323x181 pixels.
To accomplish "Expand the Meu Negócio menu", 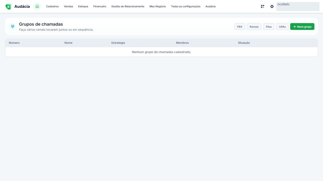I will 157,7.
